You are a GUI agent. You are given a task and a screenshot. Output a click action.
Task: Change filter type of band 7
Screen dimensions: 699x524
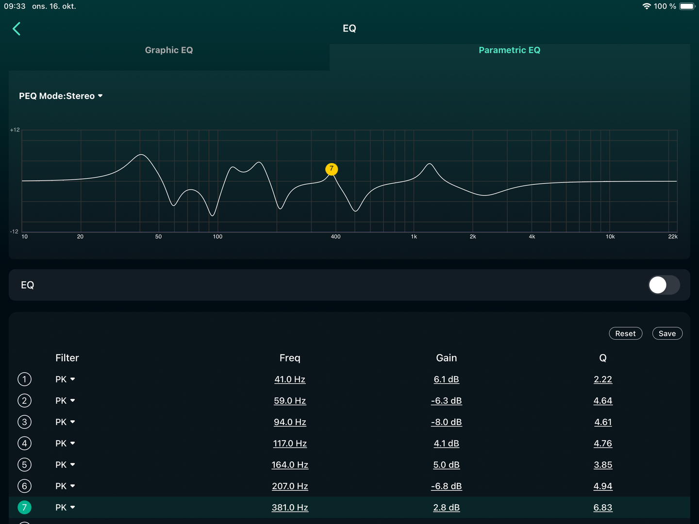[65, 508]
